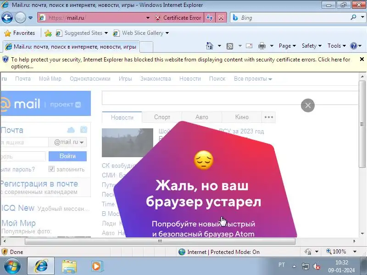The width and height of the screenshot is (367, 275).
Task: Click the password input field
Action: click(x=23, y=156)
